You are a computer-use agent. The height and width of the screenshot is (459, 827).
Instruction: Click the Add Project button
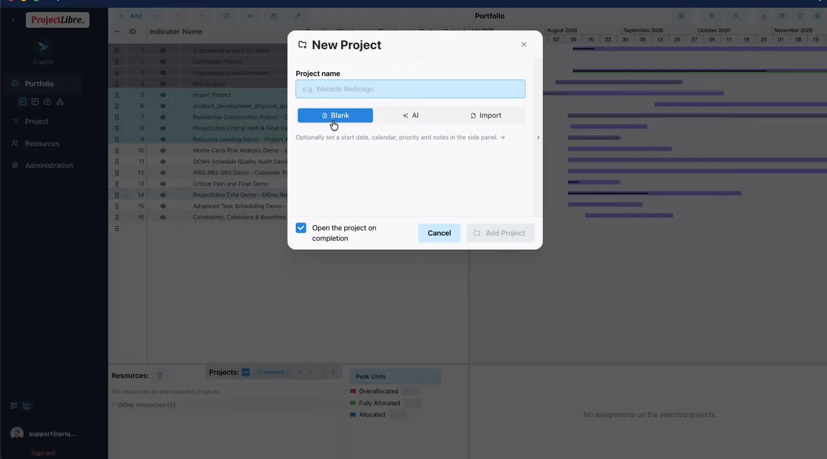point(500,233)
